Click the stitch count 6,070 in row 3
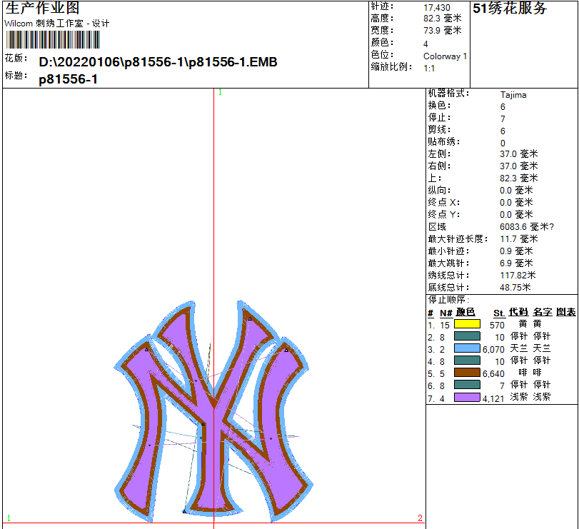Viewport: 579px width, 529px height. [493, 349]
